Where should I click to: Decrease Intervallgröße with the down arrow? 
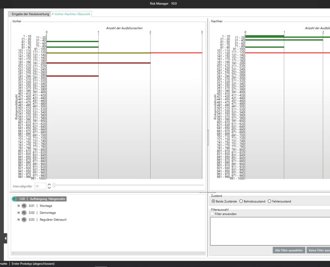(x=49, y=188)
